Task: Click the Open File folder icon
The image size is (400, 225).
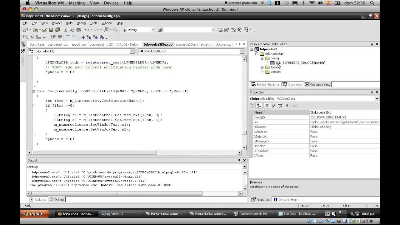Action: (45, 30)
